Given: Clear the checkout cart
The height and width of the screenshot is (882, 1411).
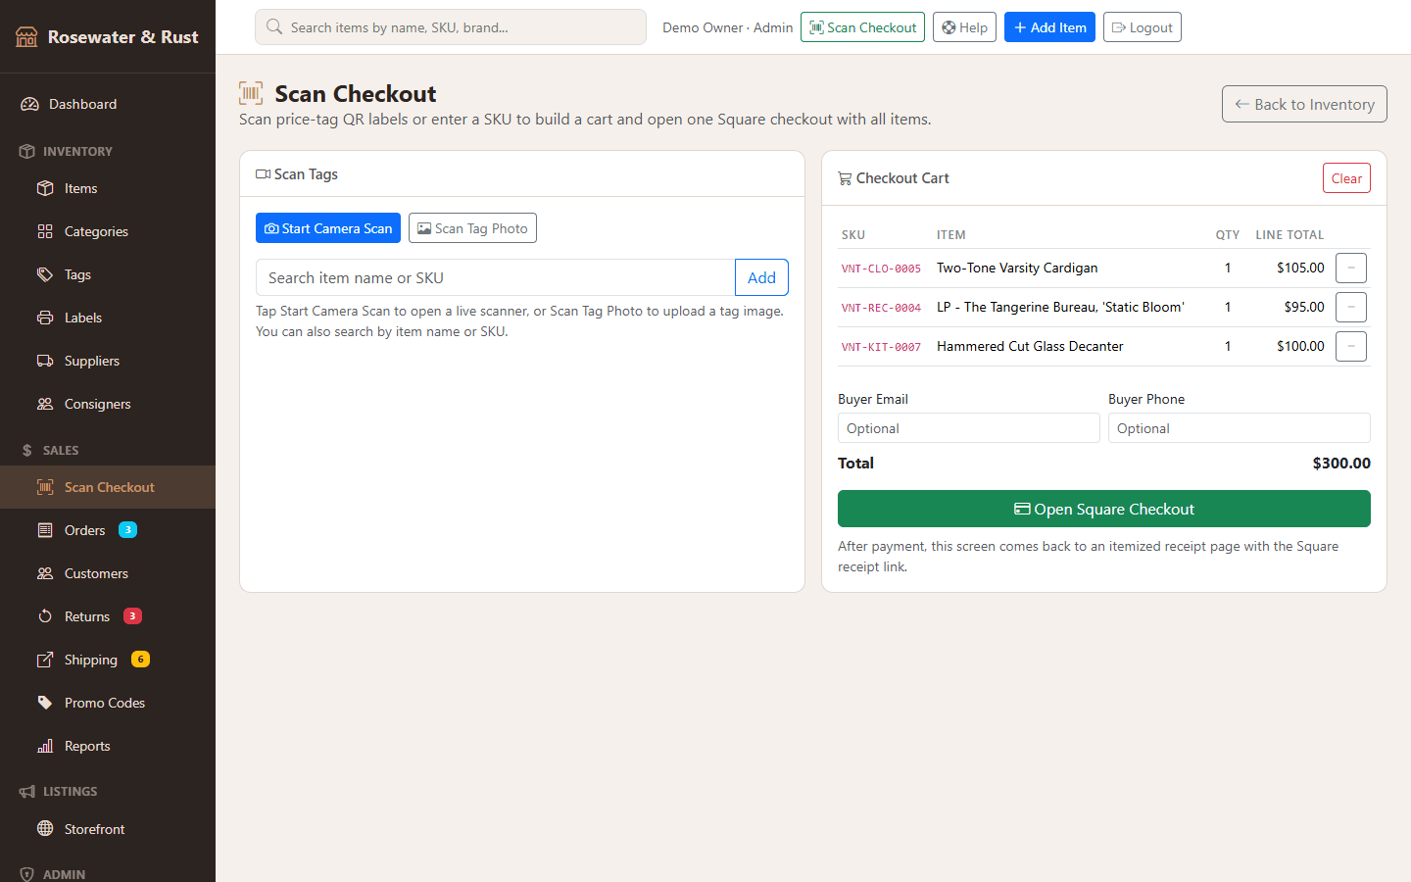Looking at the screenshot, I should click(1346, 178).
